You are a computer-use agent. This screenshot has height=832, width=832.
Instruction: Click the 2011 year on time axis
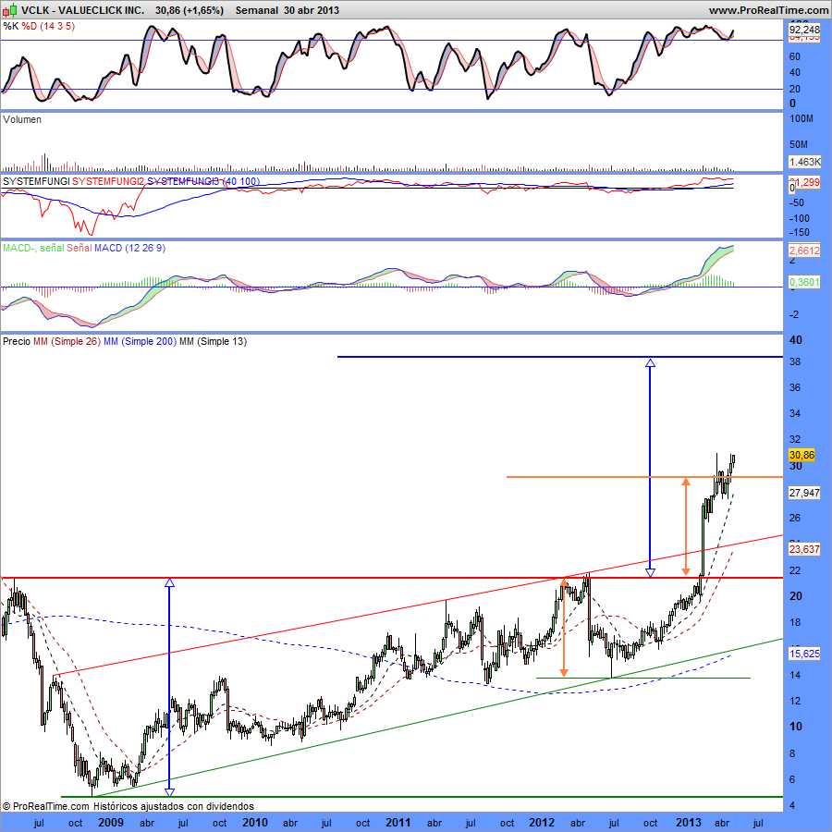[398, 823]
